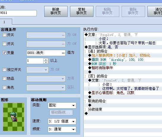
Task: Enable the first 开关 condition checkbox
Action: pos(4,35)
